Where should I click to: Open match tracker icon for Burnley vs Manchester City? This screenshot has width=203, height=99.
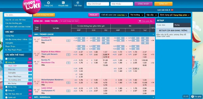68,63
